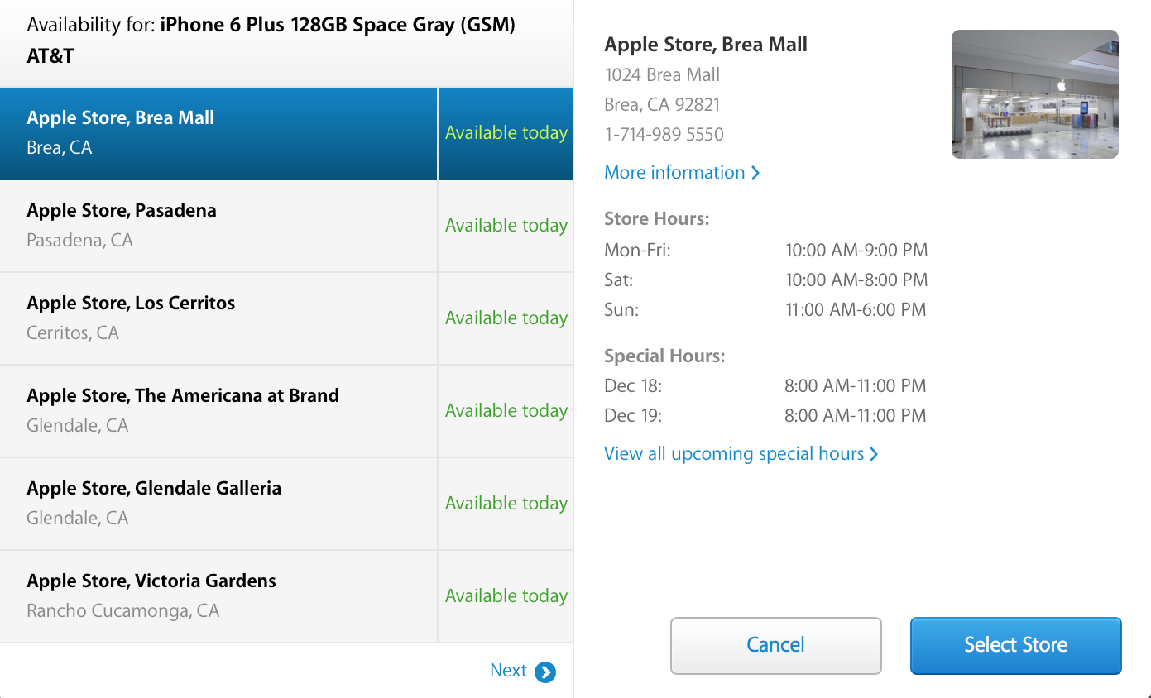Click the Next arrow circle icon
The width and height of the screenshot is (1151, 698).
[x=545, y=672]
